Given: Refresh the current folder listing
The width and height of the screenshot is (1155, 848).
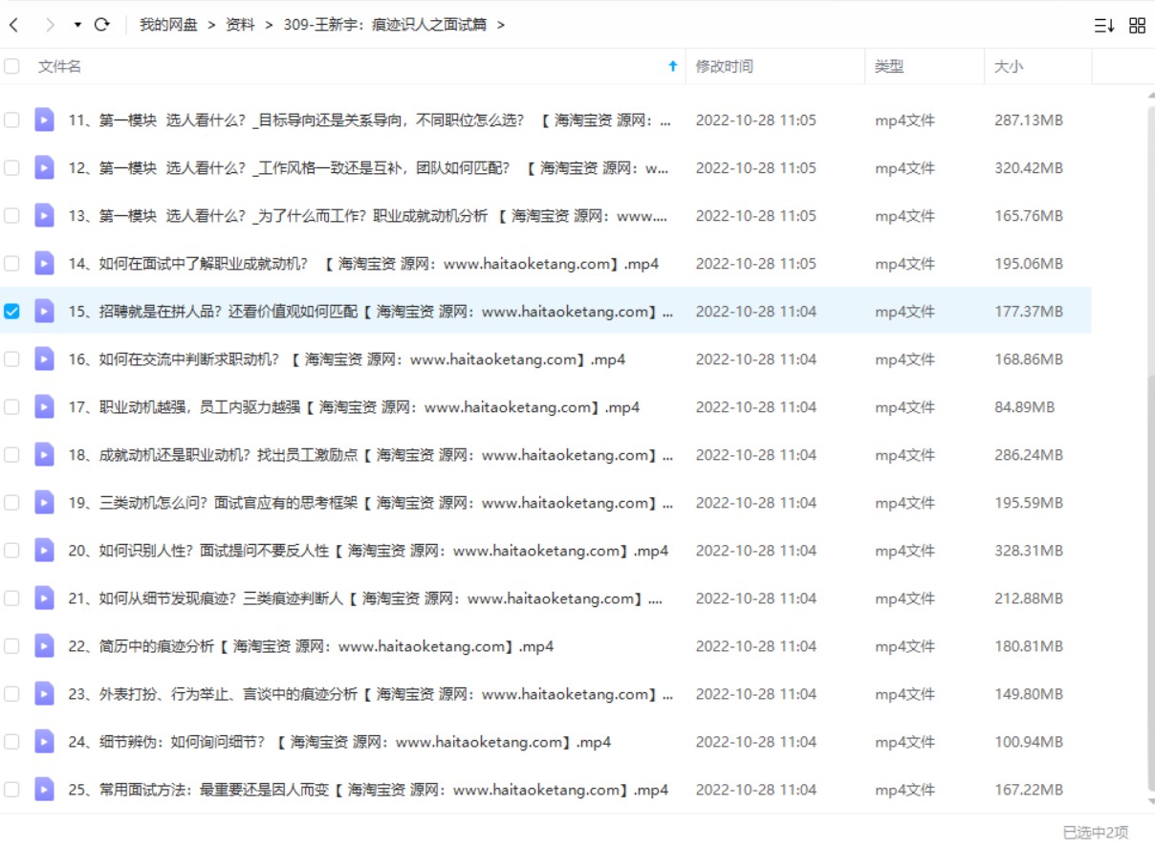Looking at the screenshot, I should (102, 25).
